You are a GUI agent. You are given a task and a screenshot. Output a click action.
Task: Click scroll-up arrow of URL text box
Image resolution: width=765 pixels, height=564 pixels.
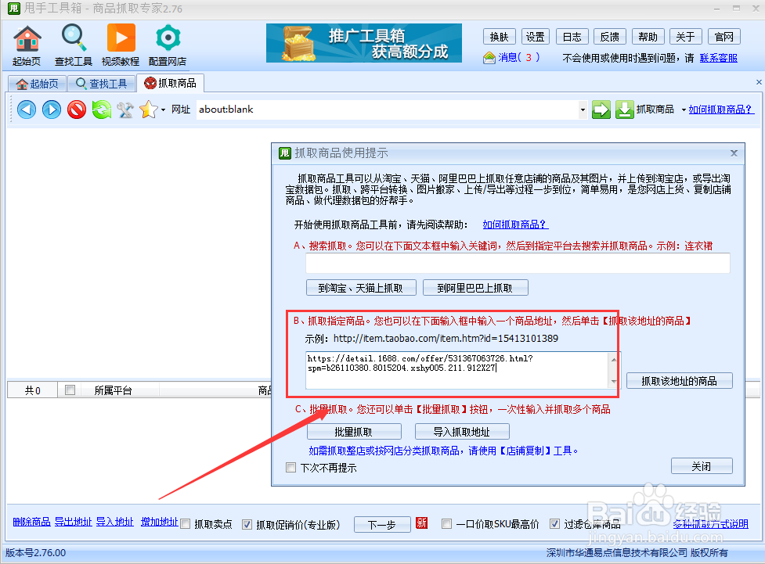(x=614, y=360)
